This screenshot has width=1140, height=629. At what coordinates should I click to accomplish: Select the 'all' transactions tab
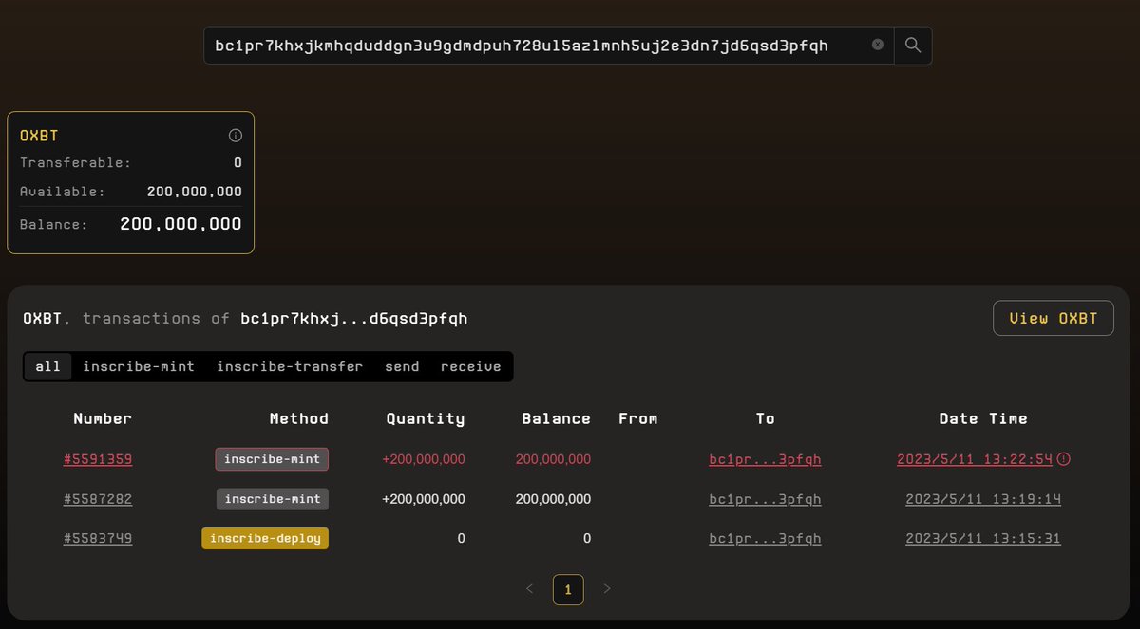[47, 366]
